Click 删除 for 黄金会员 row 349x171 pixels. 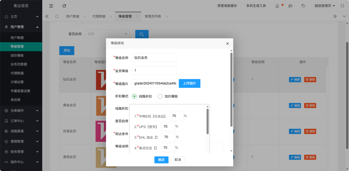tap(310, 106)
